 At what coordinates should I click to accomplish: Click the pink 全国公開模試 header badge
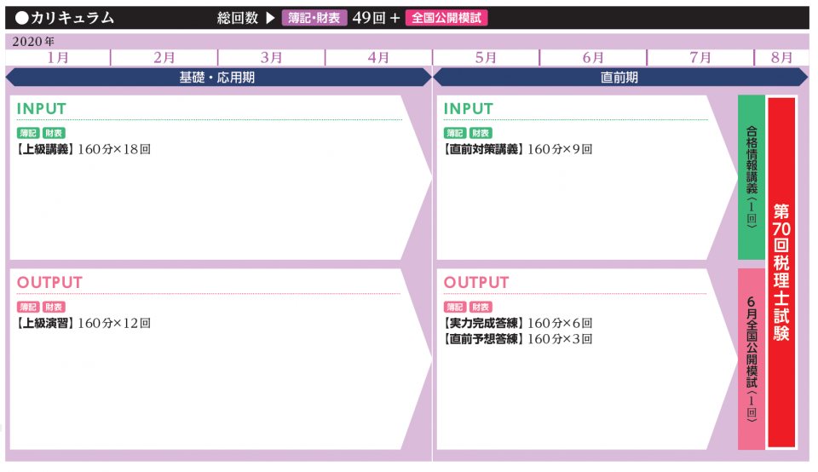(446, 18)
